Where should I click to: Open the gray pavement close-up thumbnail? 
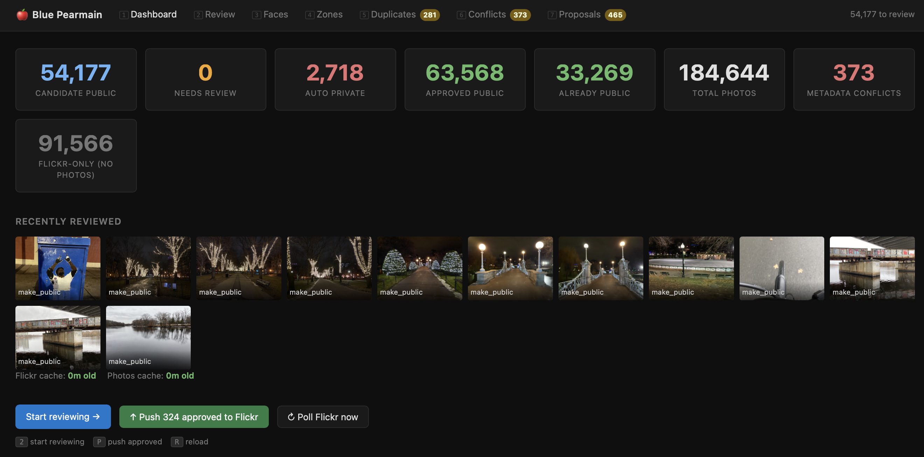(x=782, y=268)
